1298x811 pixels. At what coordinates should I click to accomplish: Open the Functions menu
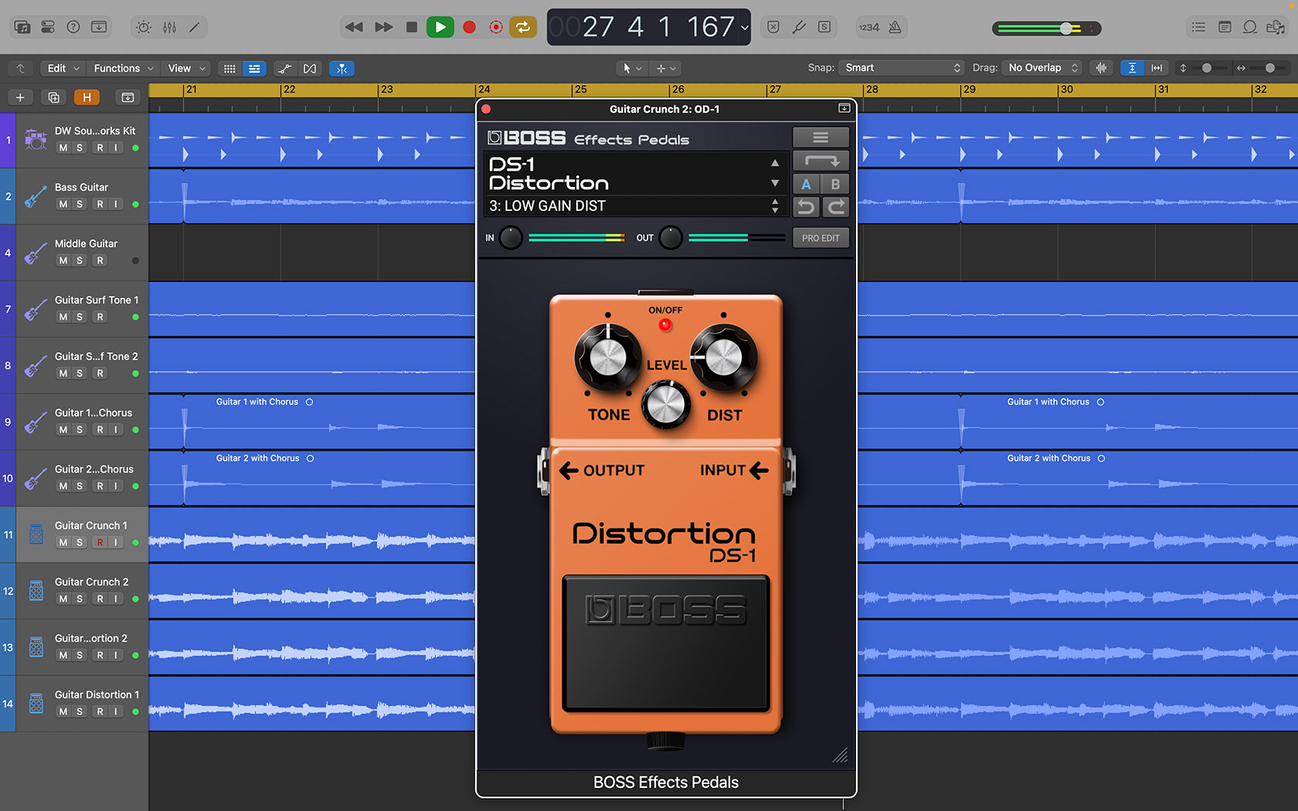(x=124, y=68)
